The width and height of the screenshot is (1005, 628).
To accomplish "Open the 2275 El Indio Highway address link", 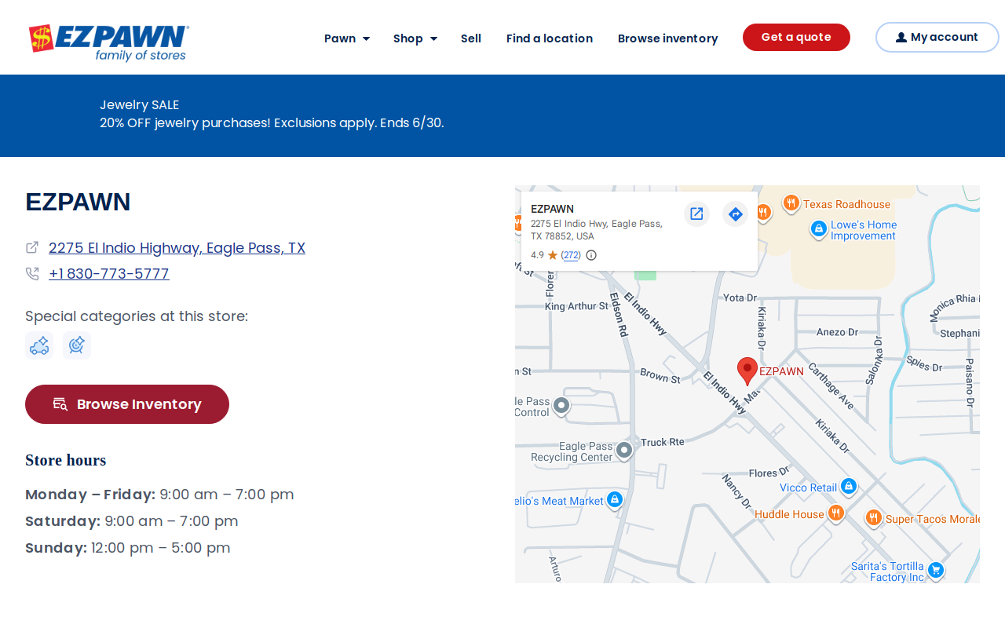I will (177, 248).
